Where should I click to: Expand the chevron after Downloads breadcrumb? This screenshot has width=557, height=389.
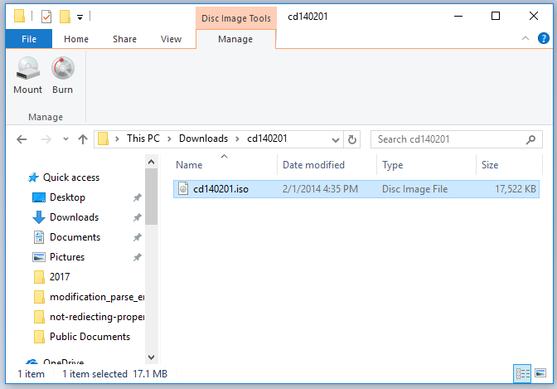click(x=237, y=139)
